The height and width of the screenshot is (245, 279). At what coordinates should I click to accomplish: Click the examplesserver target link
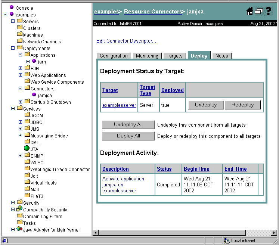tap(119, 105)
